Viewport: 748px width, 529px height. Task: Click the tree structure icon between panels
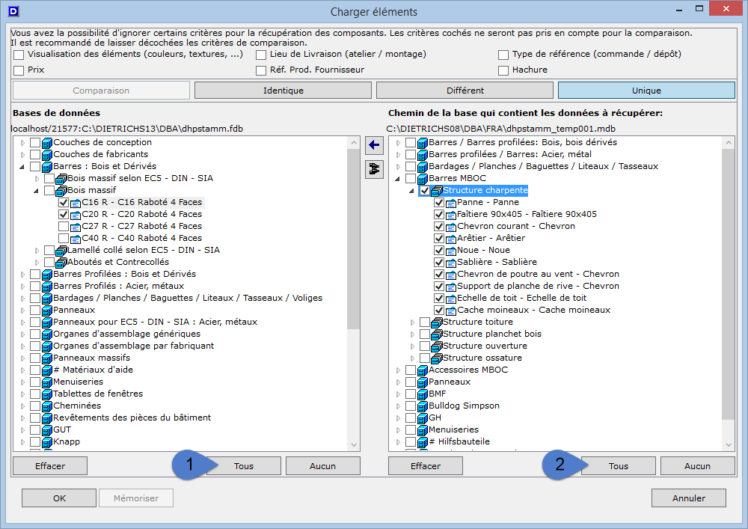click(374, 170)
